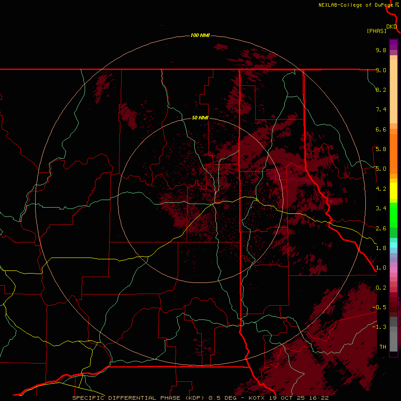This screenshot has width=401, height=401.
Task: Click the Specific Differential Phase caption text
Action: tap(139, 398)
